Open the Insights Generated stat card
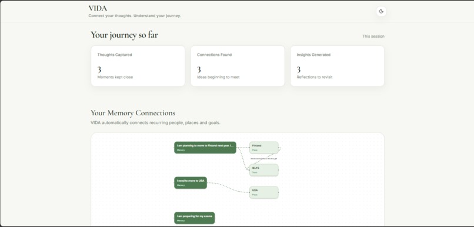The height and width of the screenshot is (227, 474). coord(338,66)
